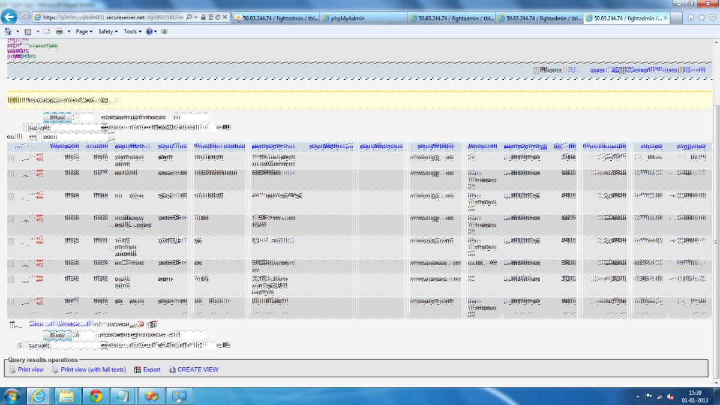Toggle the Compatibility View icon
Image resolution: width=720 pixels, height=405 pixels.
coord(210,17)
